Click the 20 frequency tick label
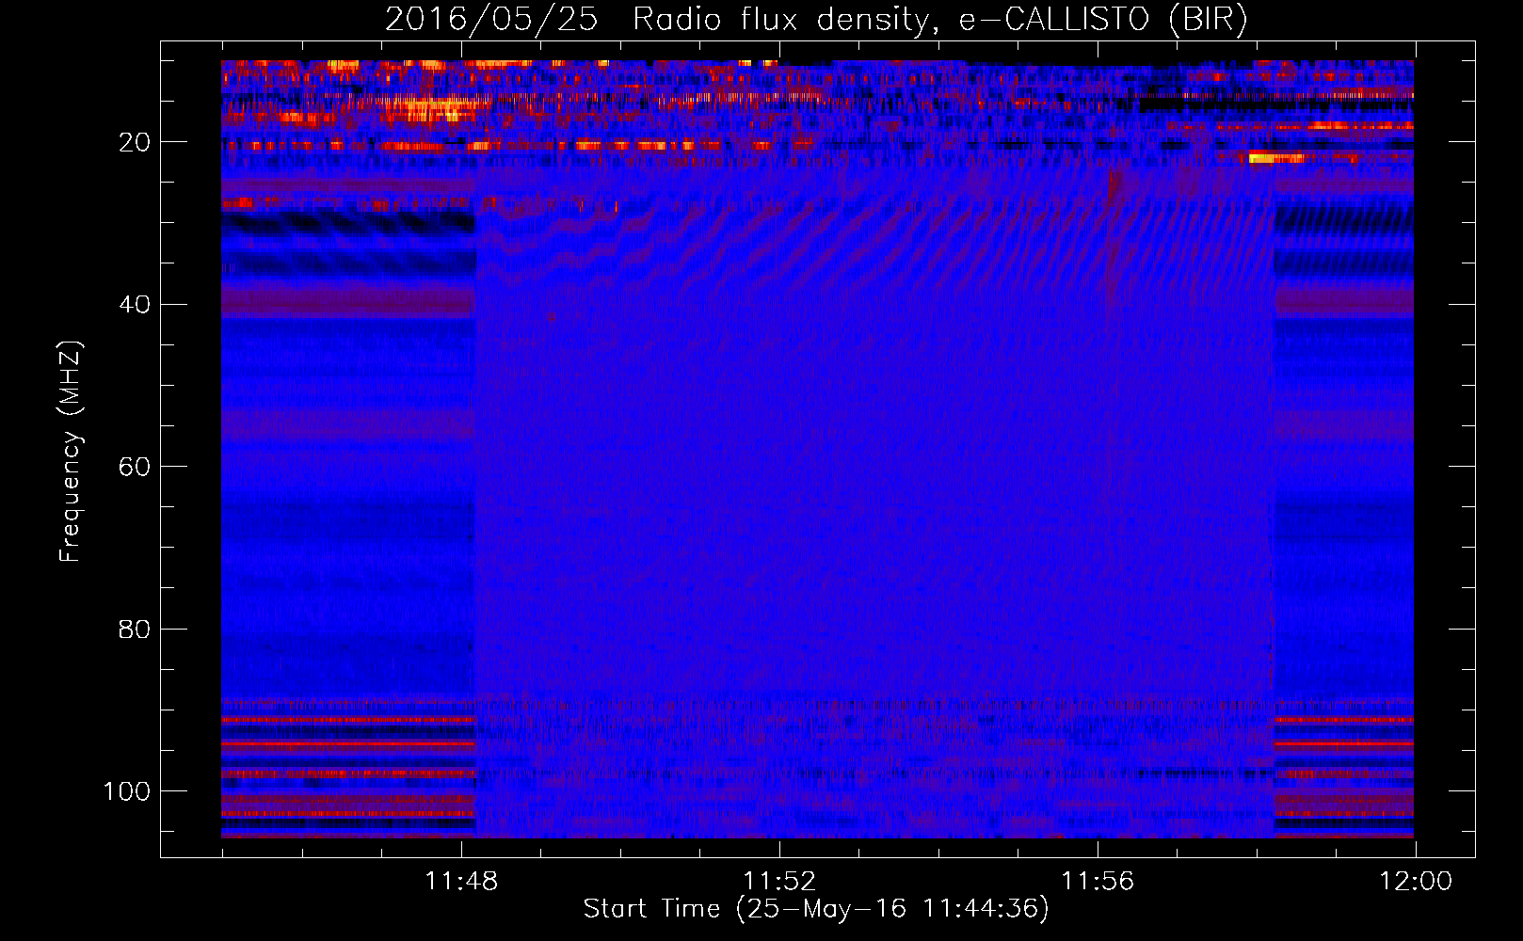The height and width of the screenshot is (941, 1523). (x=135, y=142)
